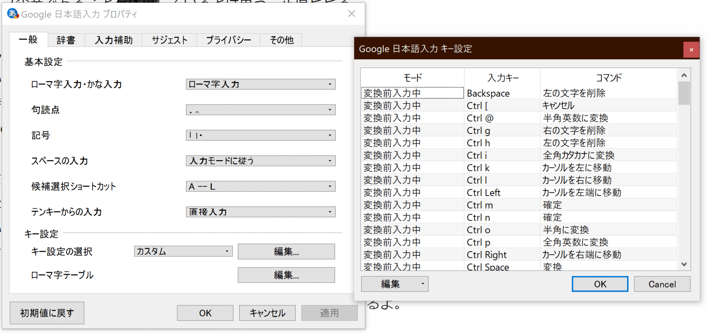Select the Ctrl k key cell

503,168
